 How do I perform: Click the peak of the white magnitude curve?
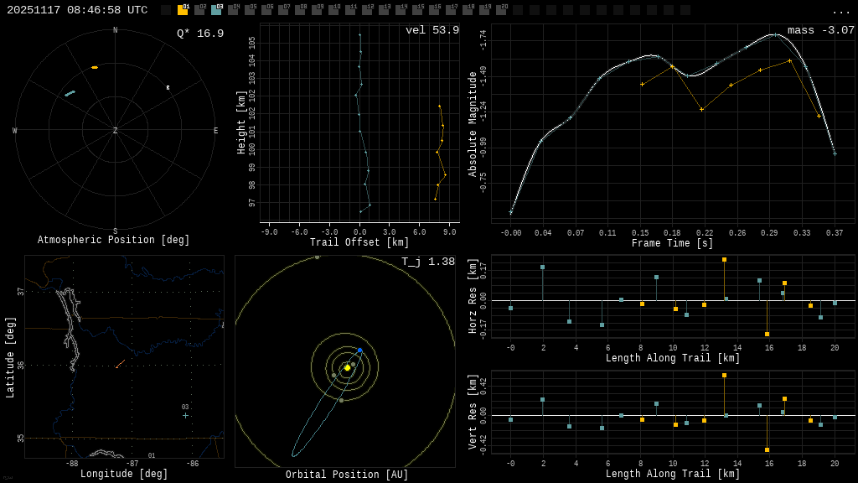tap(775, 34)
